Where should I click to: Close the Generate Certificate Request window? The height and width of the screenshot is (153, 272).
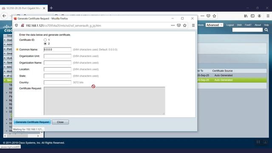[193, 18]
